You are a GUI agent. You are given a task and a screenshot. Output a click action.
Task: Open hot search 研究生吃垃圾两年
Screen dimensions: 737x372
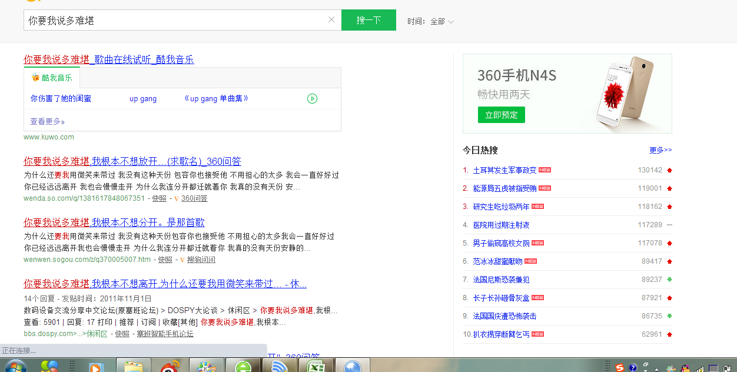(502, 207)
